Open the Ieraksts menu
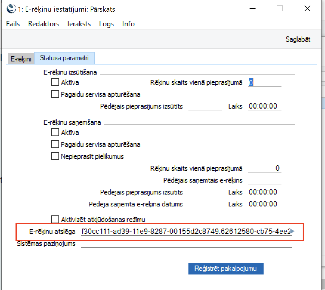The image size is (325, 290). tap(79, 24)
